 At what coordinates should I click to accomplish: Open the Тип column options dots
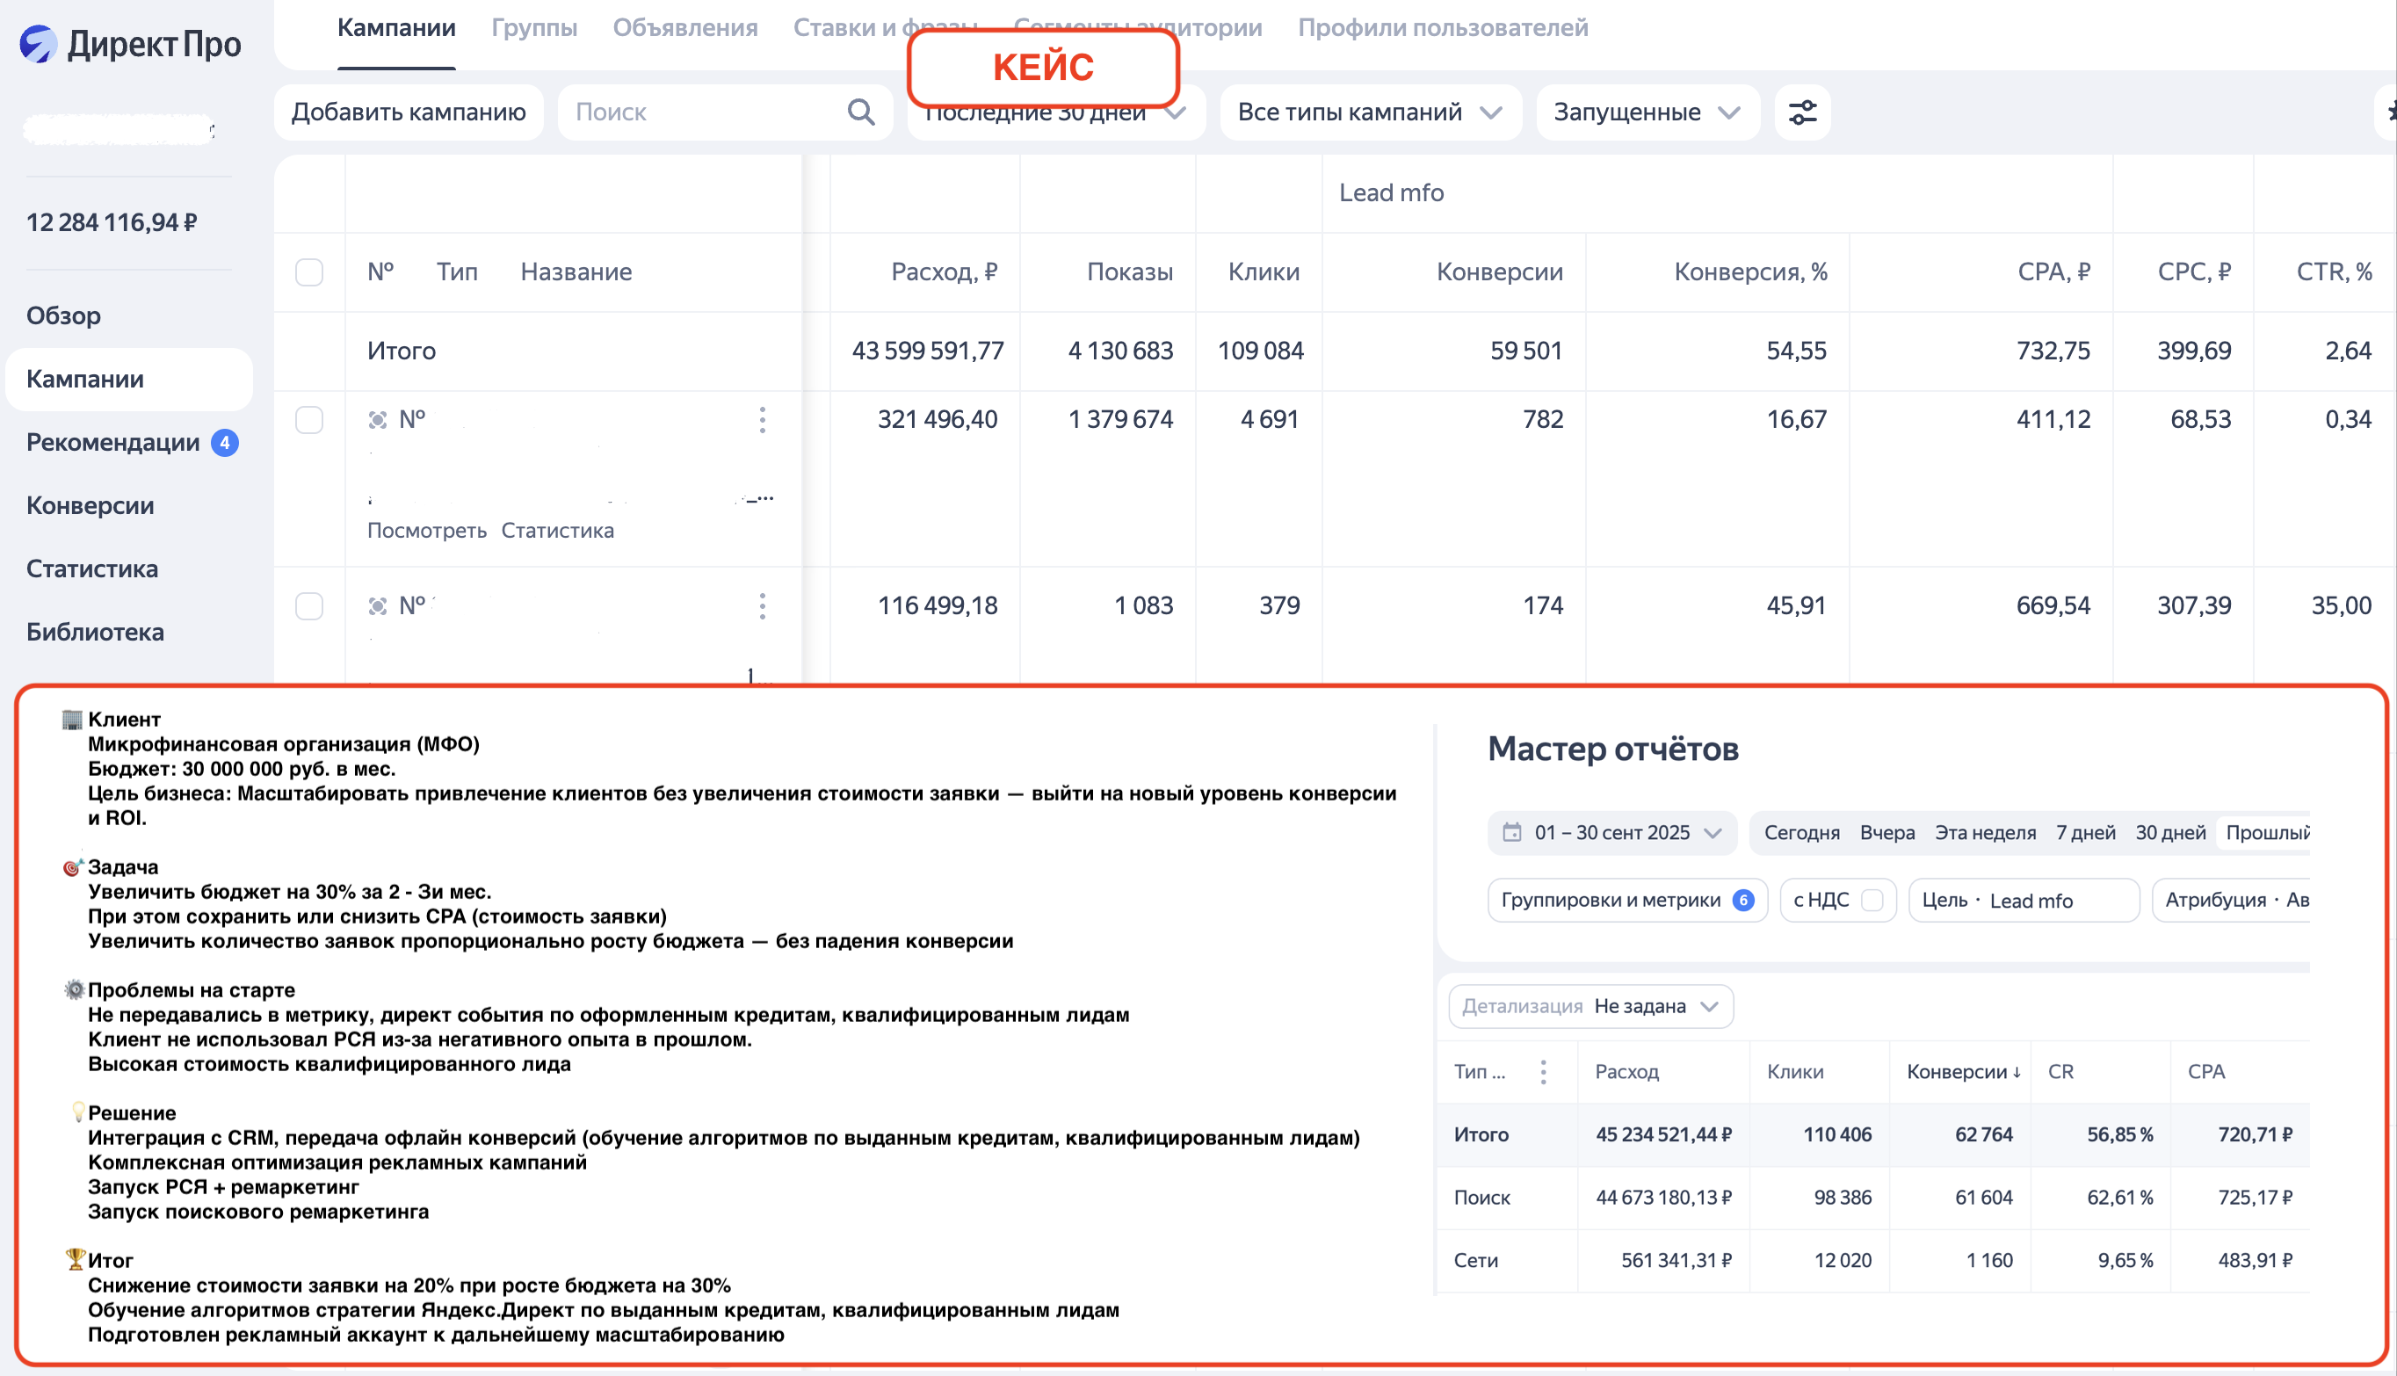1543,1072
